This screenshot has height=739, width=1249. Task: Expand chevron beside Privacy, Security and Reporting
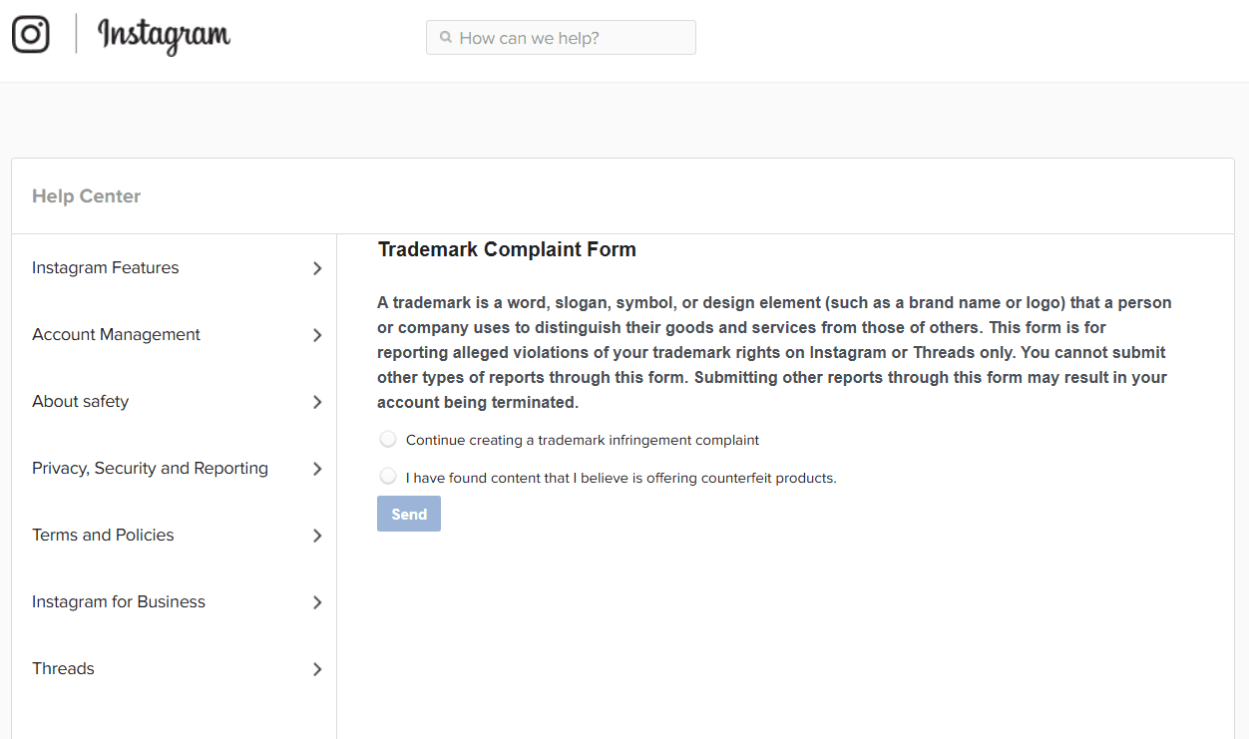point(317,469)
